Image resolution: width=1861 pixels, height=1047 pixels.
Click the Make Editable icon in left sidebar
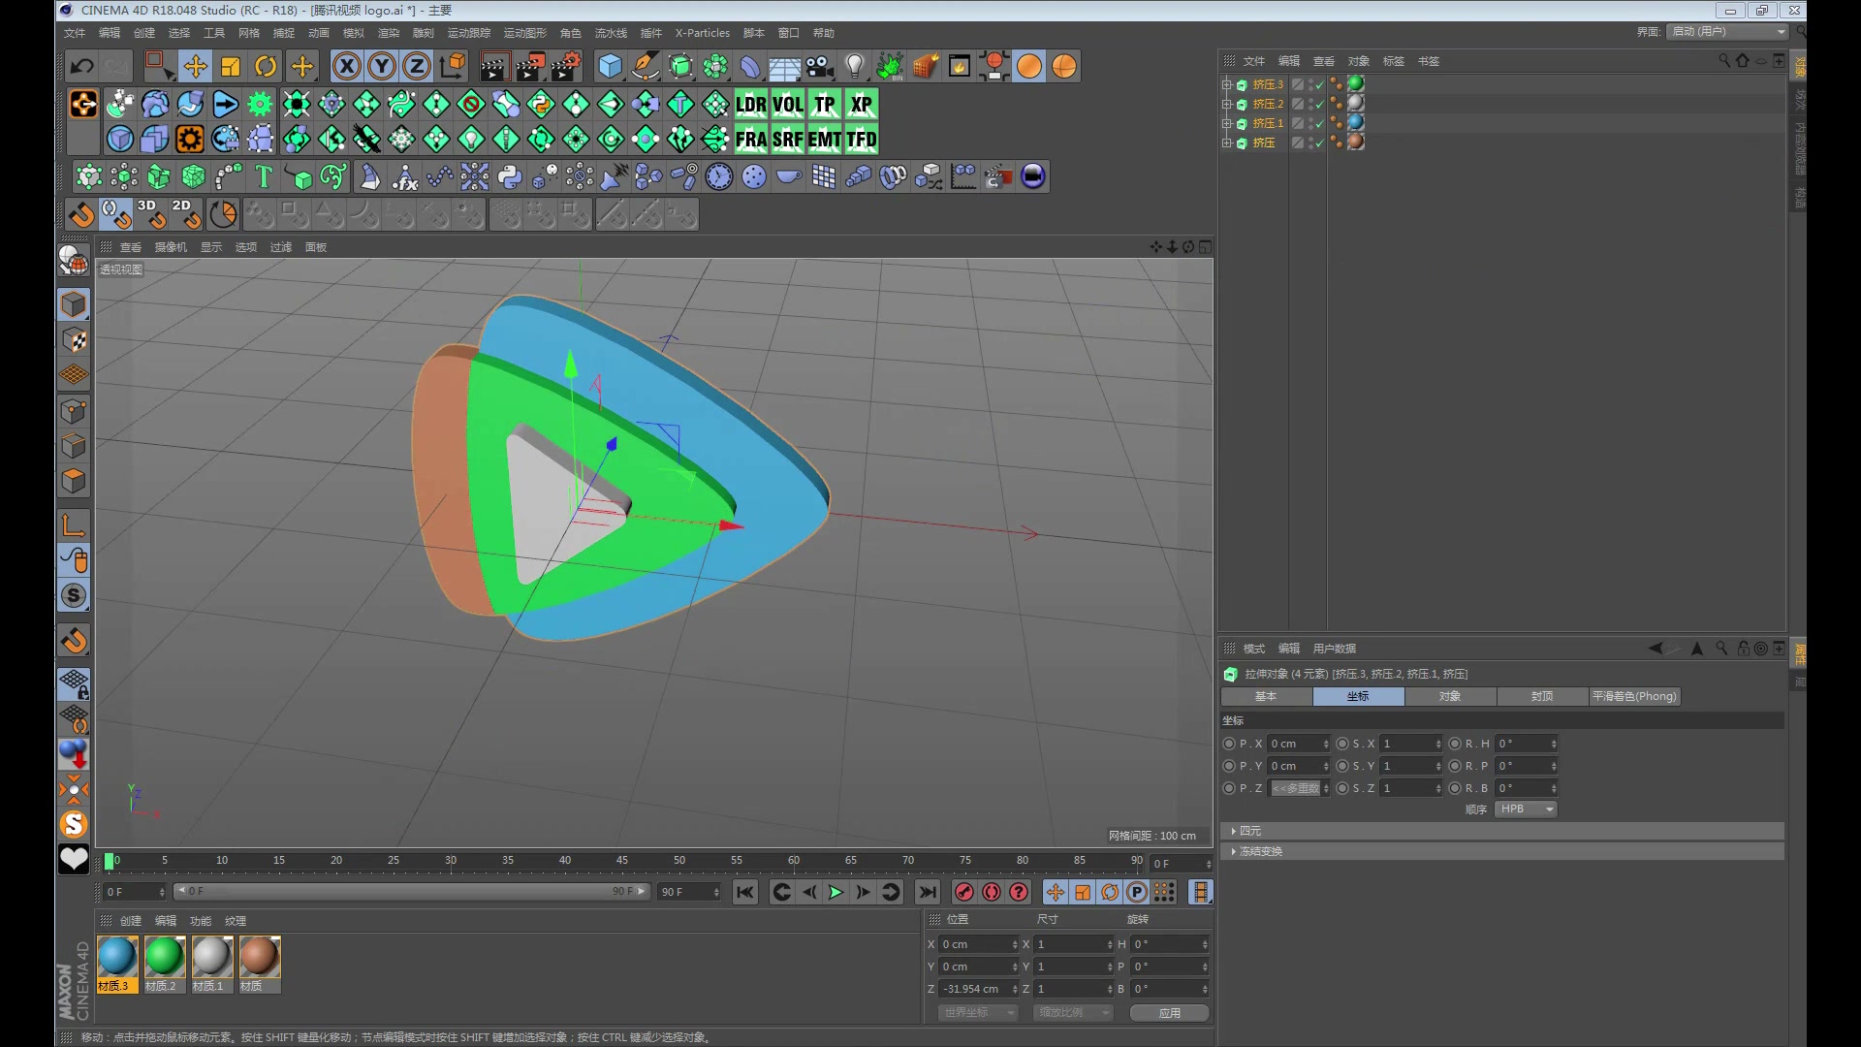pos(74,260)
